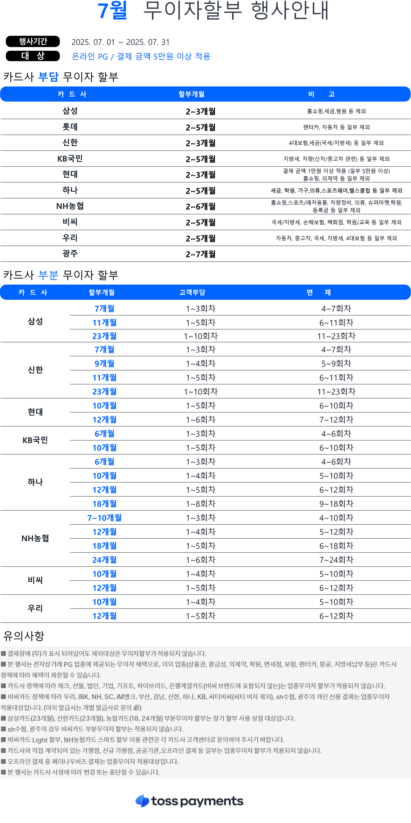Click the '2~6개월' cell for NH농협
This screenshot has width=411, height=823.
point(200,207)
